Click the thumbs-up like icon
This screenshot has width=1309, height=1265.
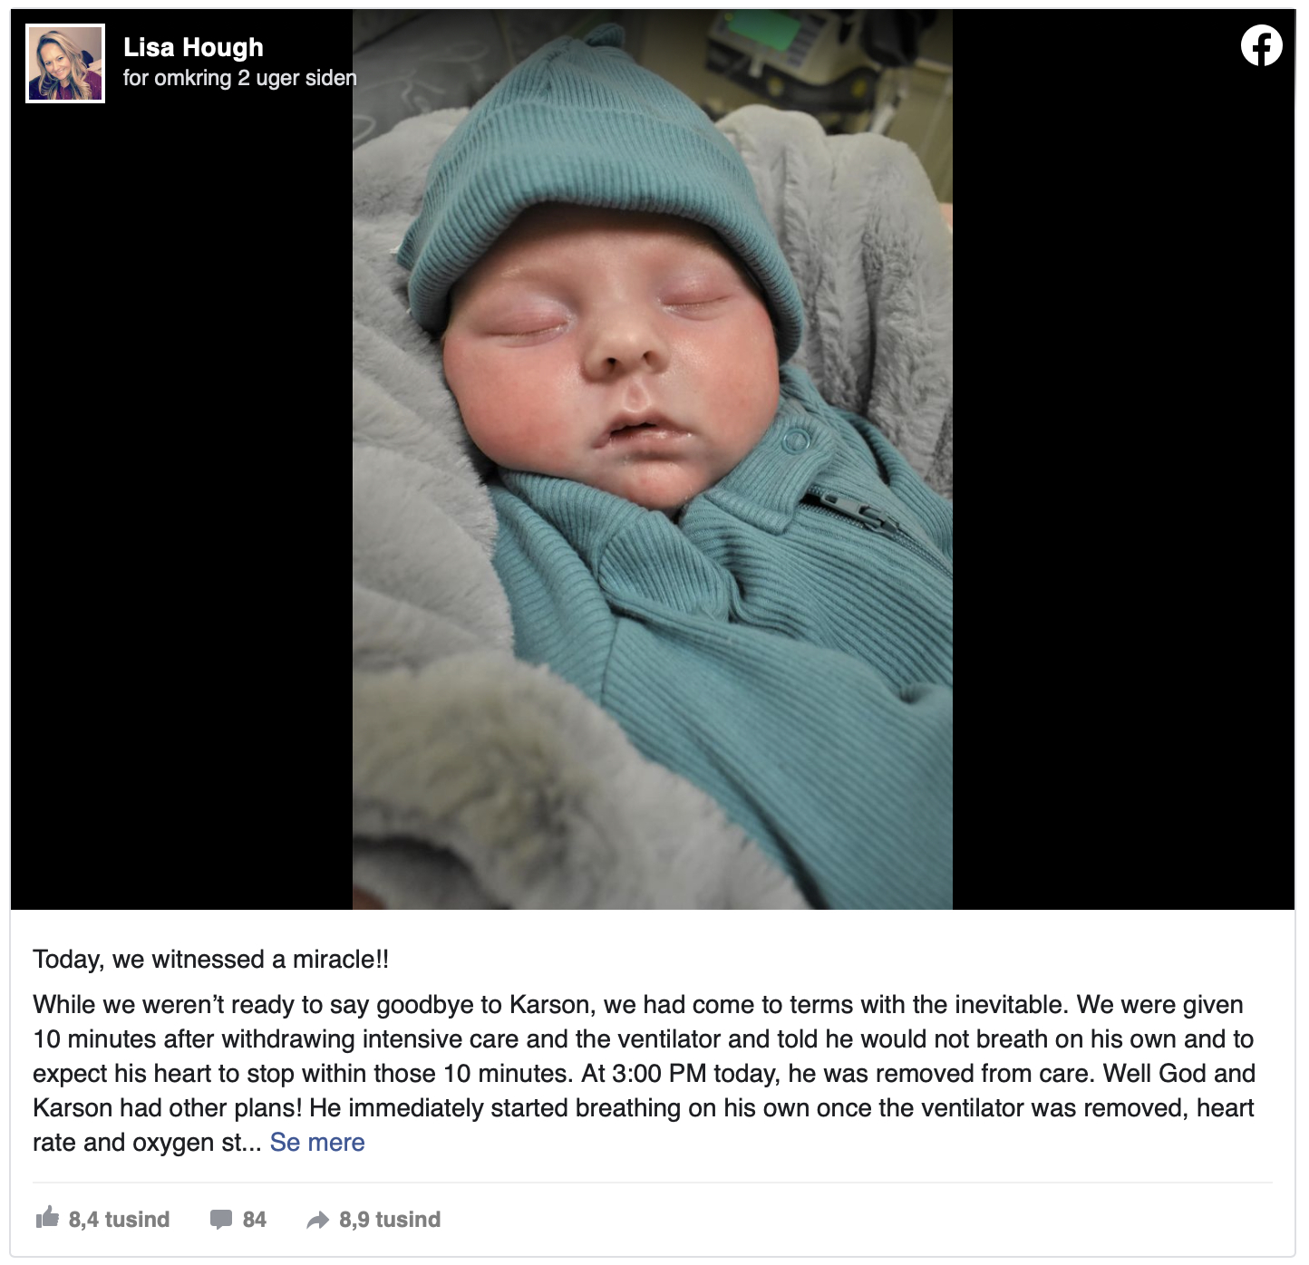click(47, 1217)
